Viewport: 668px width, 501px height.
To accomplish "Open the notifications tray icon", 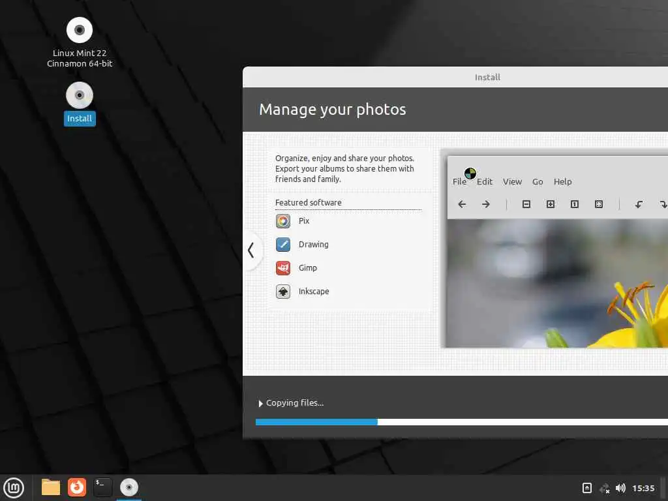I will tap(587, 488).
